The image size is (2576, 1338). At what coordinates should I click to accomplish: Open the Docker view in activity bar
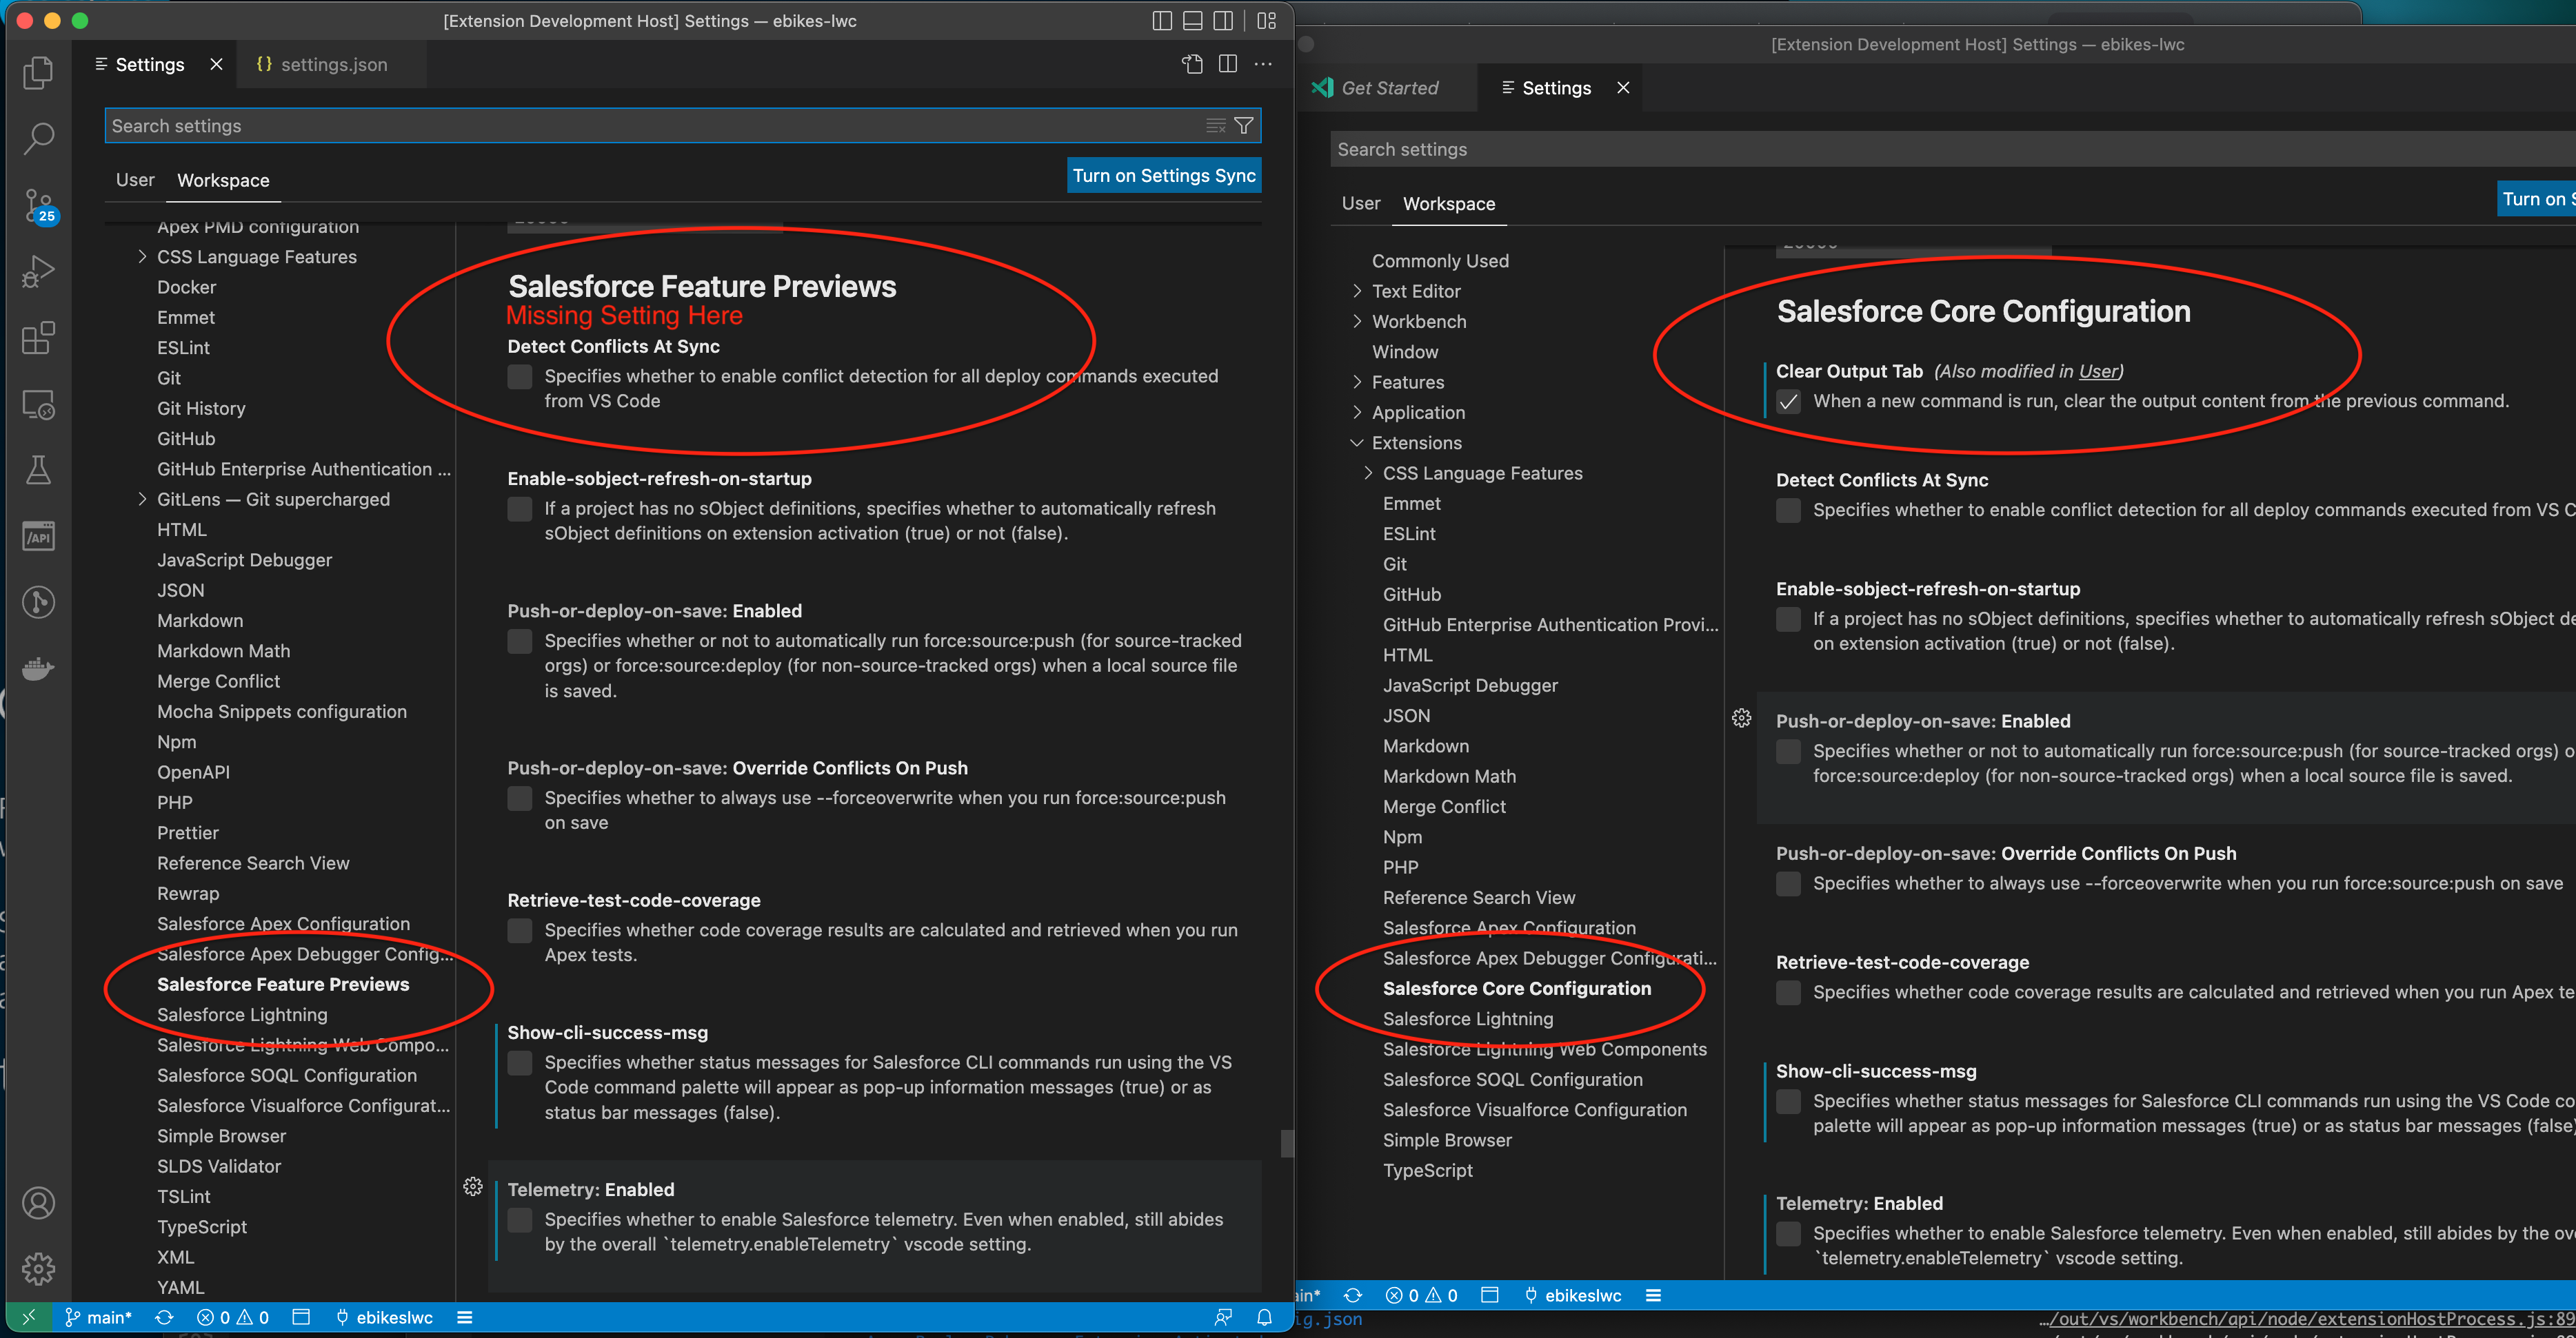coord(38,668)
